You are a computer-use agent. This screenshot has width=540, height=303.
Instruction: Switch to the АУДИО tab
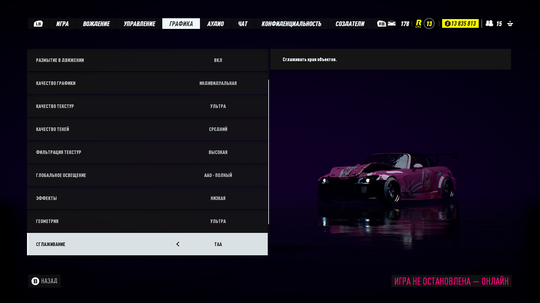[x=215, y=24]
